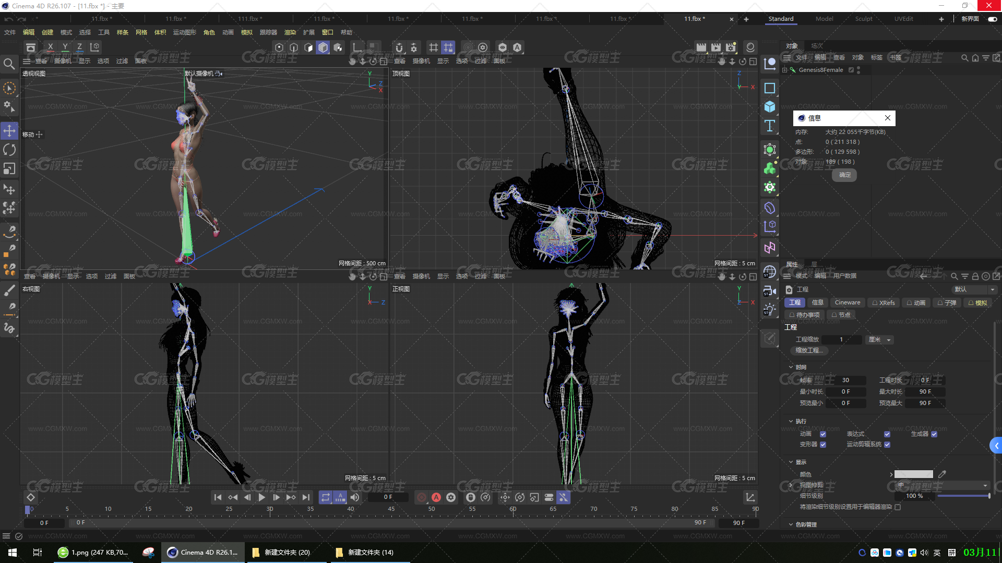
Task: Click the render settings icon in toolbar
Action: [x=731, y=47]
